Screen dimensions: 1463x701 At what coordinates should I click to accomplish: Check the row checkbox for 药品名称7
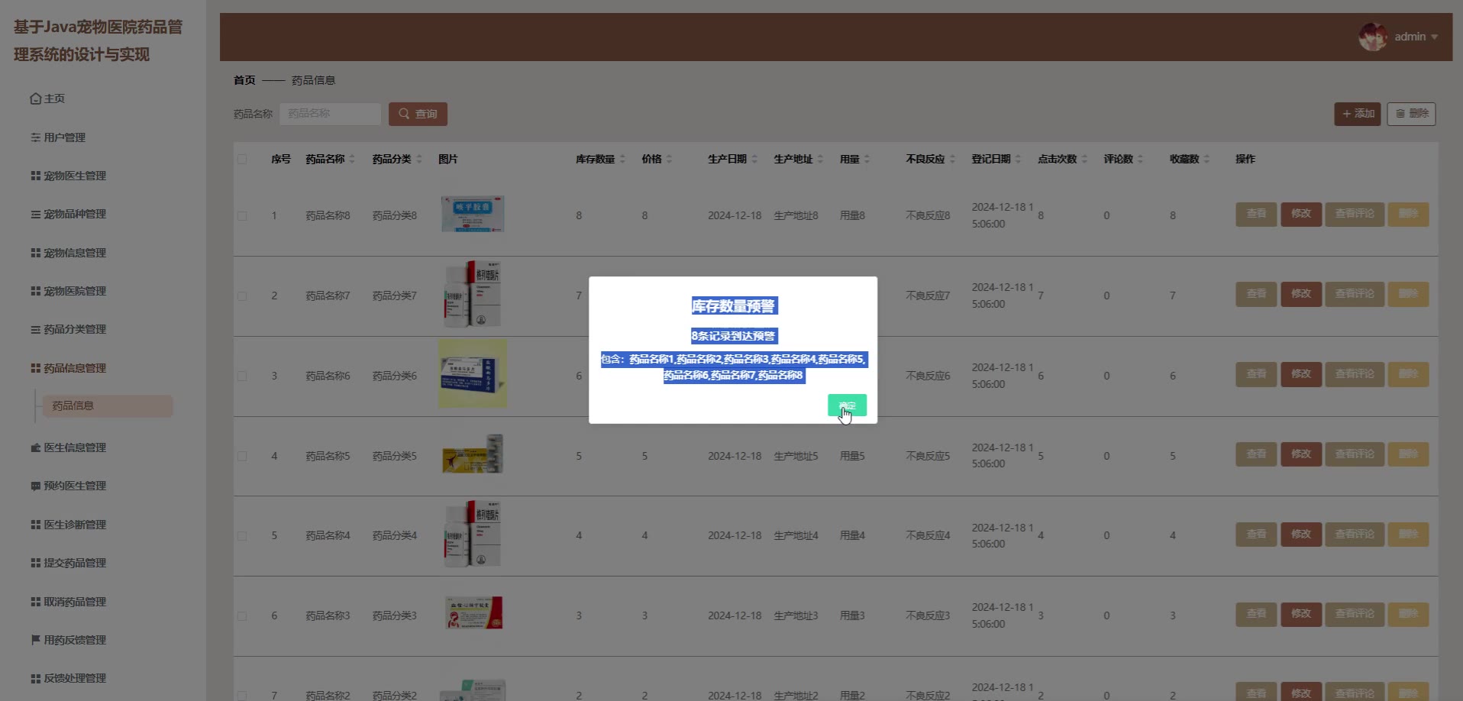[x=242, y=296]
